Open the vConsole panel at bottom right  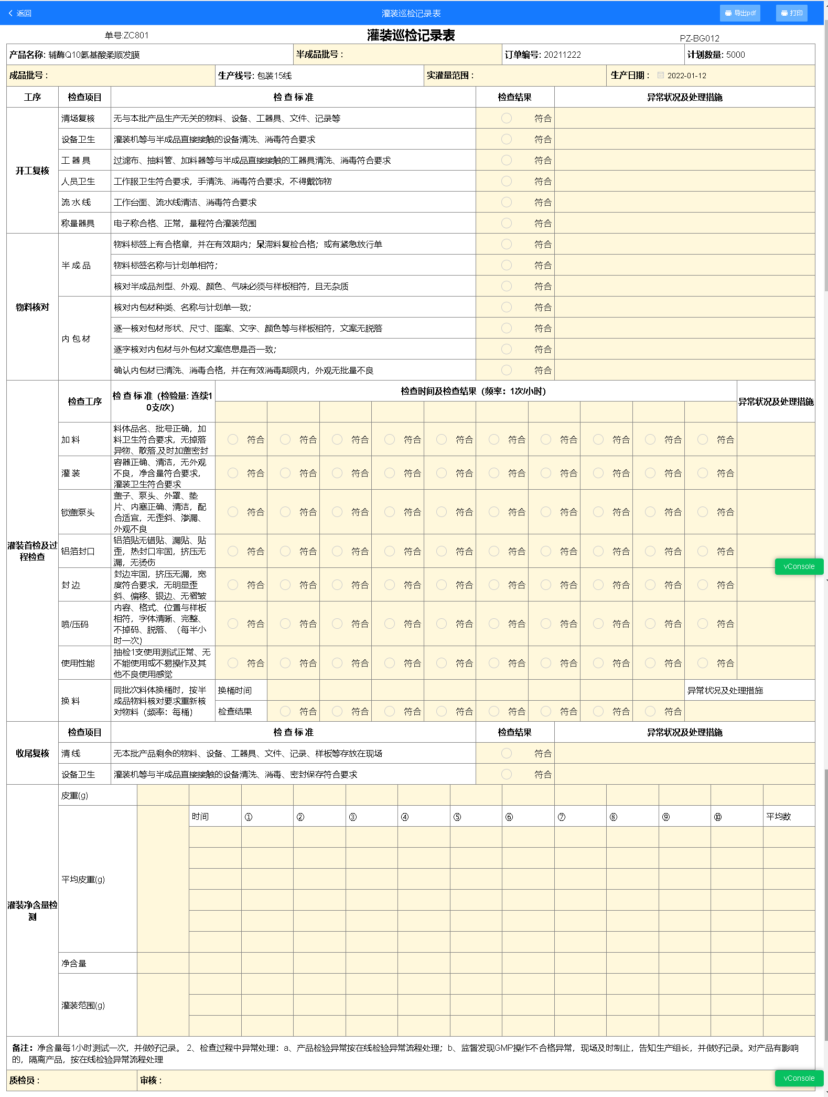pyautogui.click(x=799, y=1078)
